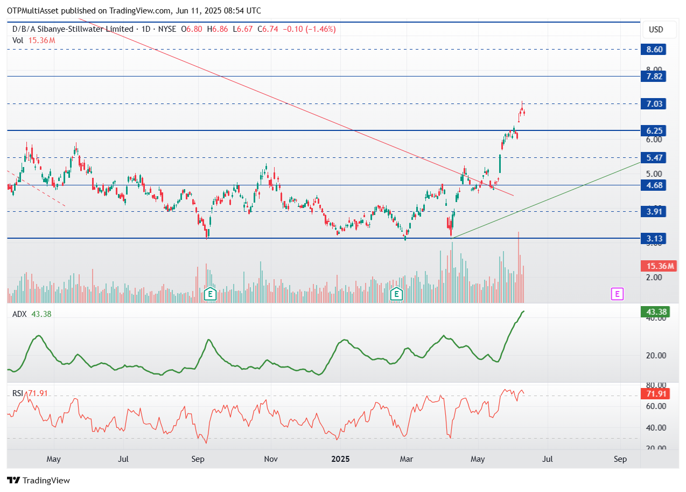Viewport: 686px width, 492px height.
Task: Click the upcoming purple earnings E marker
Action: 617,294
